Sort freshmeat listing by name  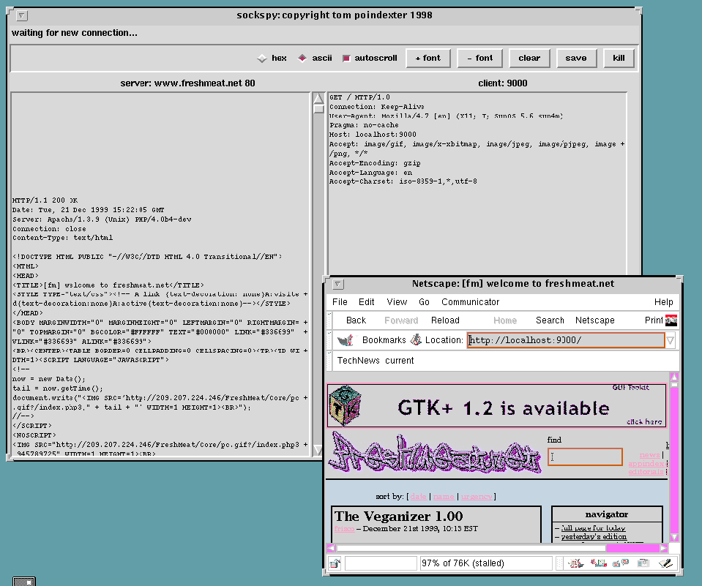pos(444,497)
